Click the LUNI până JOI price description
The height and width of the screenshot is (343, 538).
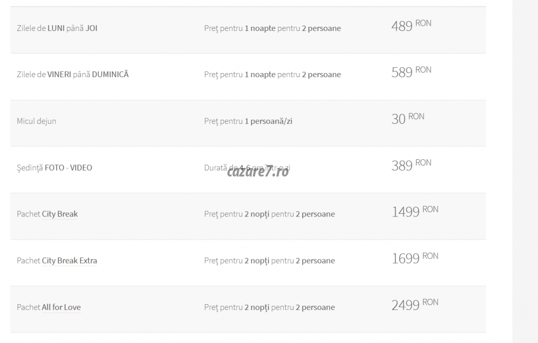click(x=272, y=28)
